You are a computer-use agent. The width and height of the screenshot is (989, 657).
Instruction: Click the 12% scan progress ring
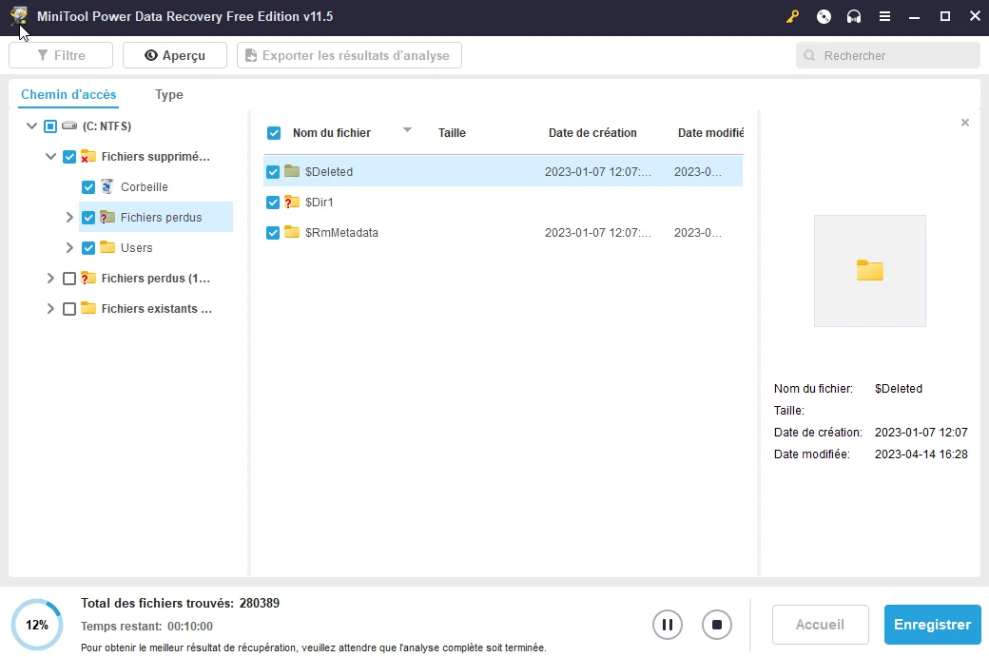click(36, 625)
